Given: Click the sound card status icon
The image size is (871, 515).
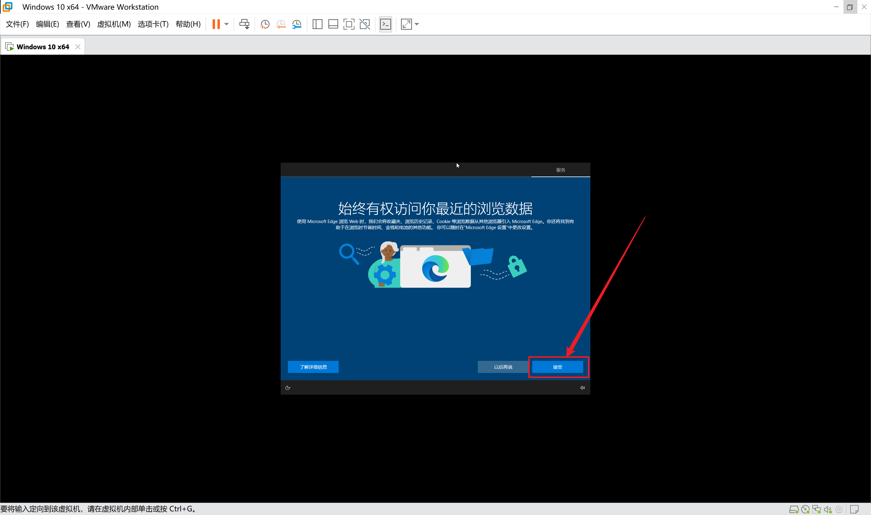Looking at the screenshot, I should [x=828, y=510].
